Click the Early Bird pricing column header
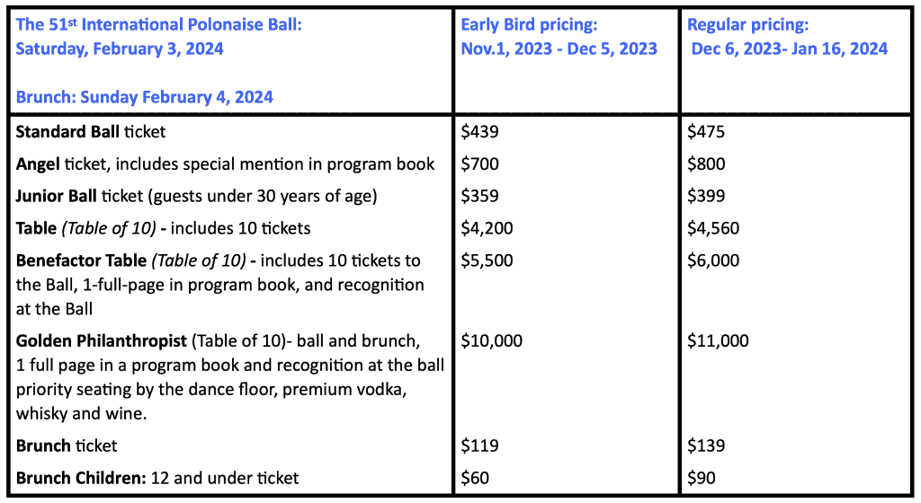Viewport: 921px width, 503px height. tap(559, 36)
